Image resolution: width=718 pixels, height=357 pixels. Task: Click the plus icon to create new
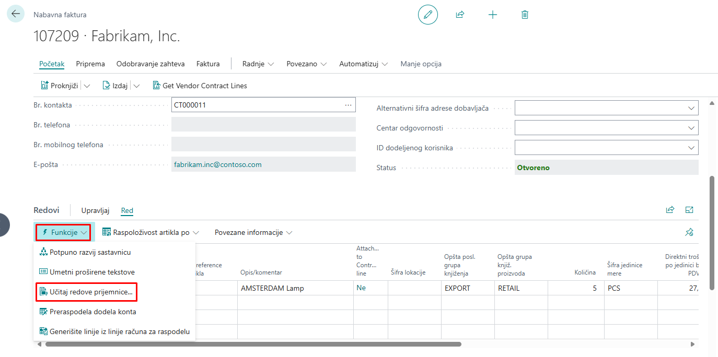coord(492,15)
